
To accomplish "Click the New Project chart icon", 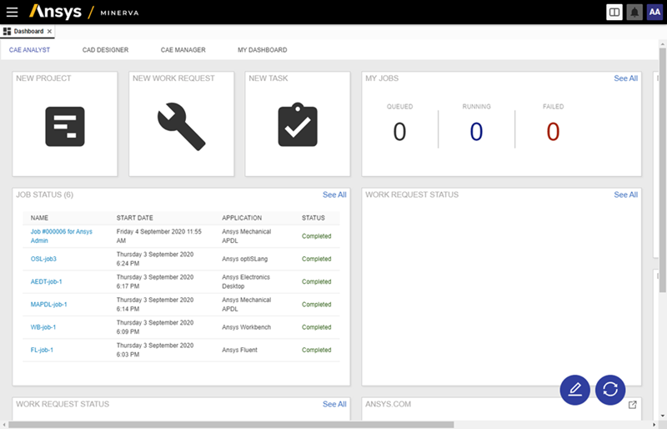I will click(65, 127).
